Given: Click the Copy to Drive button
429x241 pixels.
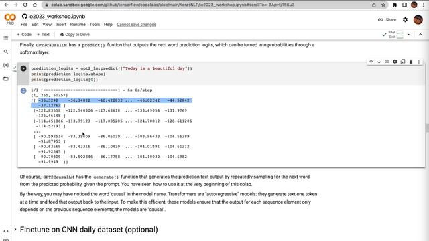Looking at the screenshot, I should 74,35.
